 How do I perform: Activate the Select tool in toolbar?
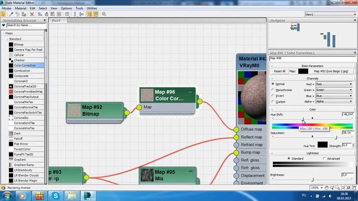pyautogui.click(x=3, y=14)
